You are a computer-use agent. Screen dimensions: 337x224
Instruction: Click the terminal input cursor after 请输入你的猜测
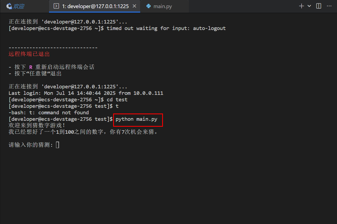pyautogui.click(x=57, y=145)
